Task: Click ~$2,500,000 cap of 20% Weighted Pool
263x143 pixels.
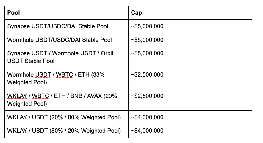Action: click(147, 96)
